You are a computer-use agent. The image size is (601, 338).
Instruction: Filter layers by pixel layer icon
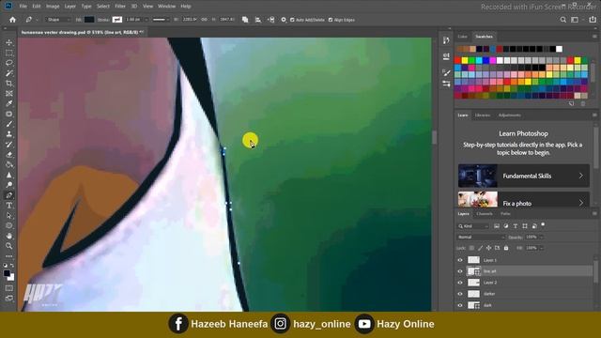(497, 226)
